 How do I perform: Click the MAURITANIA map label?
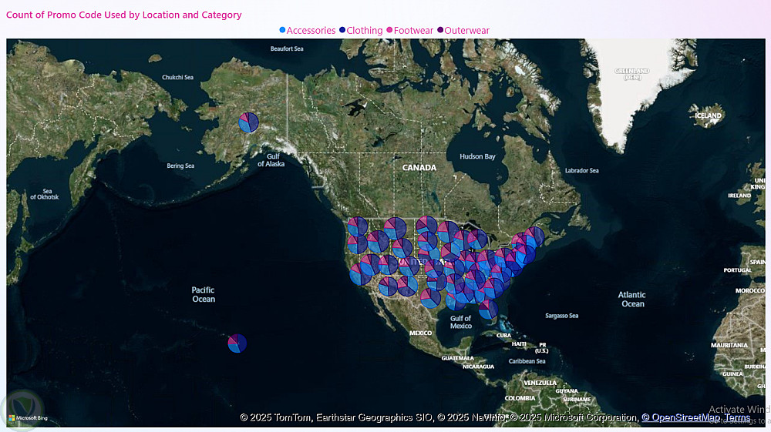(x=729, y=346)
